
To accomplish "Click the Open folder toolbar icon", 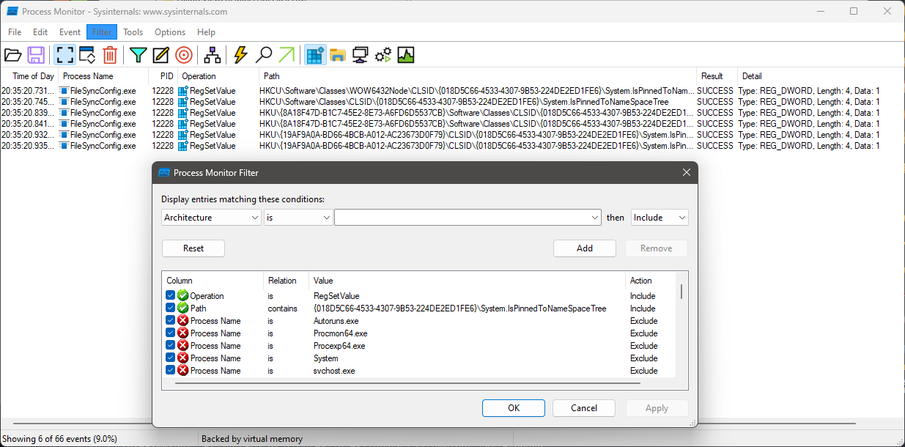I will [x=12, y=55].
